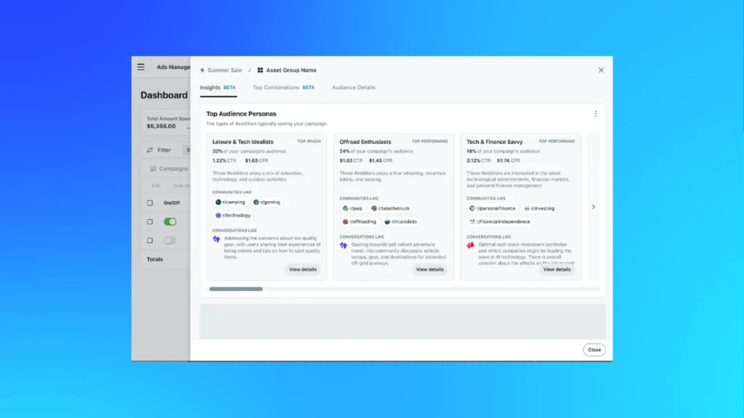Click the Edit action in the dashboard

tap(155, 186)
